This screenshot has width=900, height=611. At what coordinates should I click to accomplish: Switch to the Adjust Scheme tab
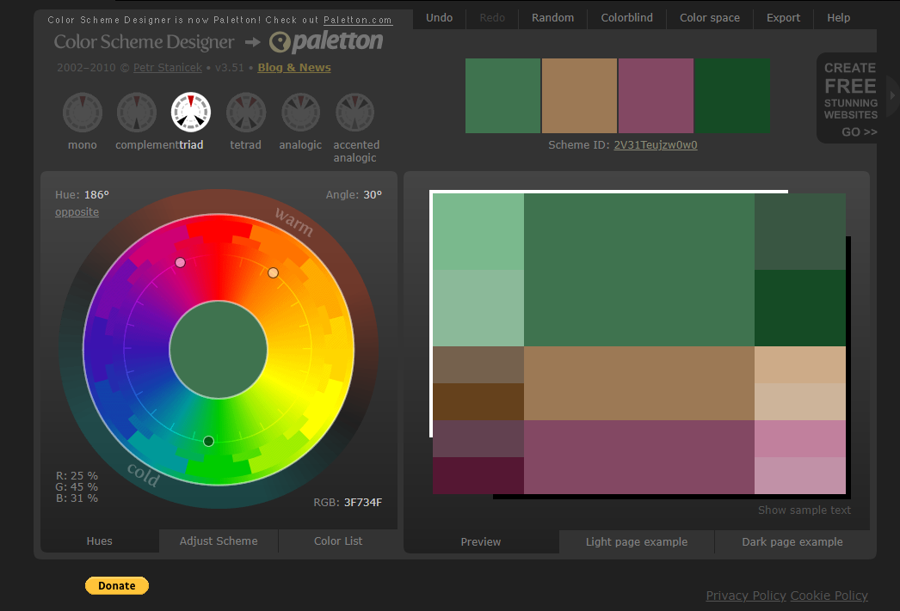(219, 541)
